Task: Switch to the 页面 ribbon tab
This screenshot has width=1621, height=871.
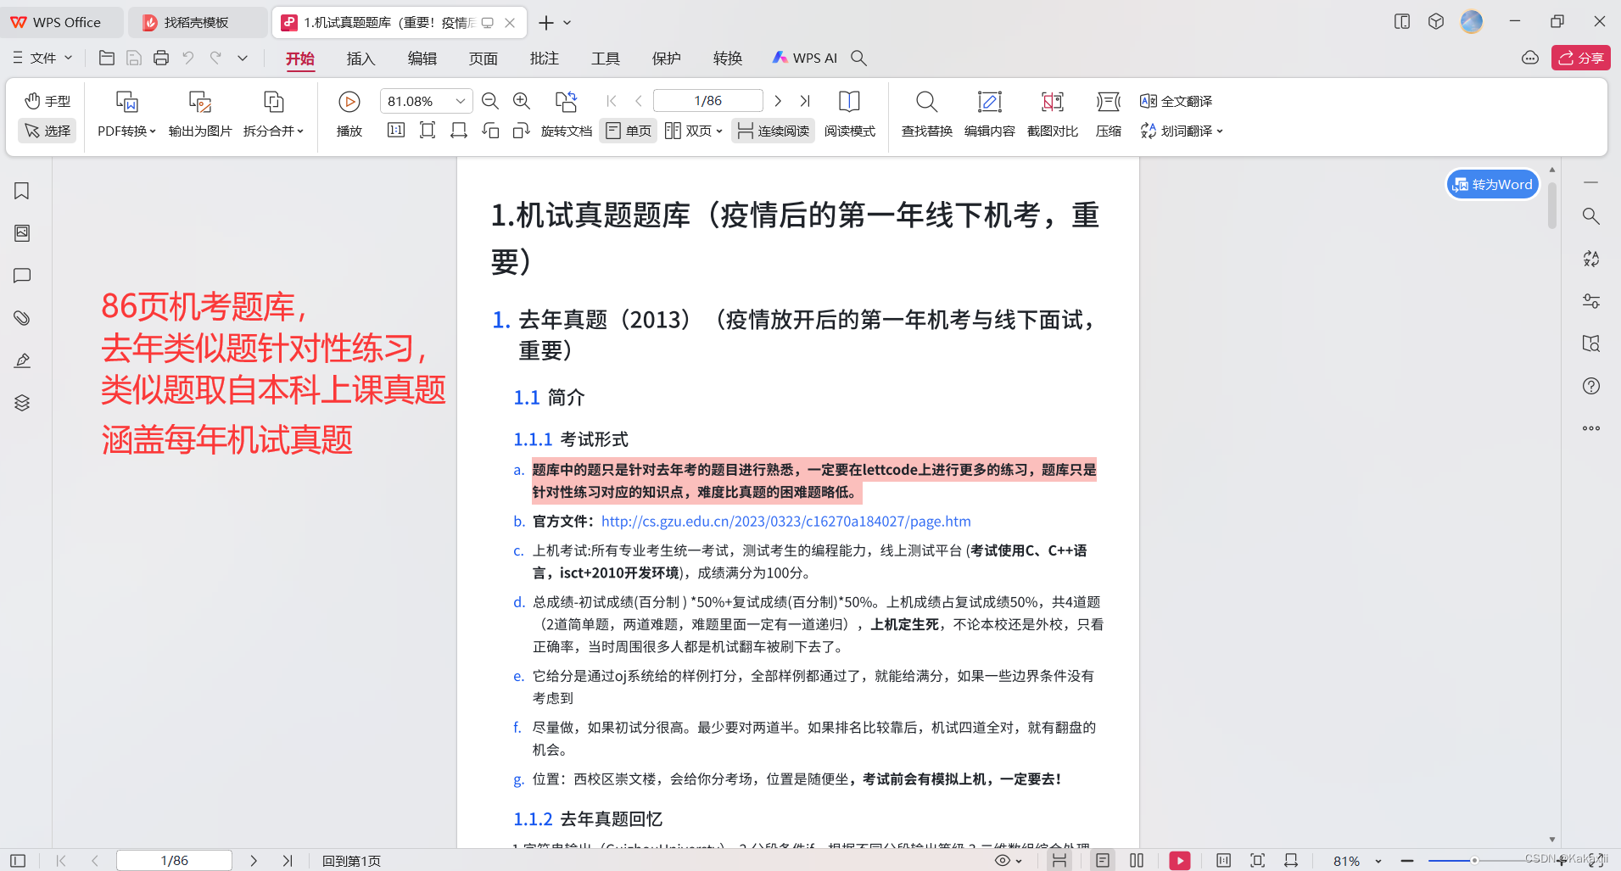Action: (483, 58)
